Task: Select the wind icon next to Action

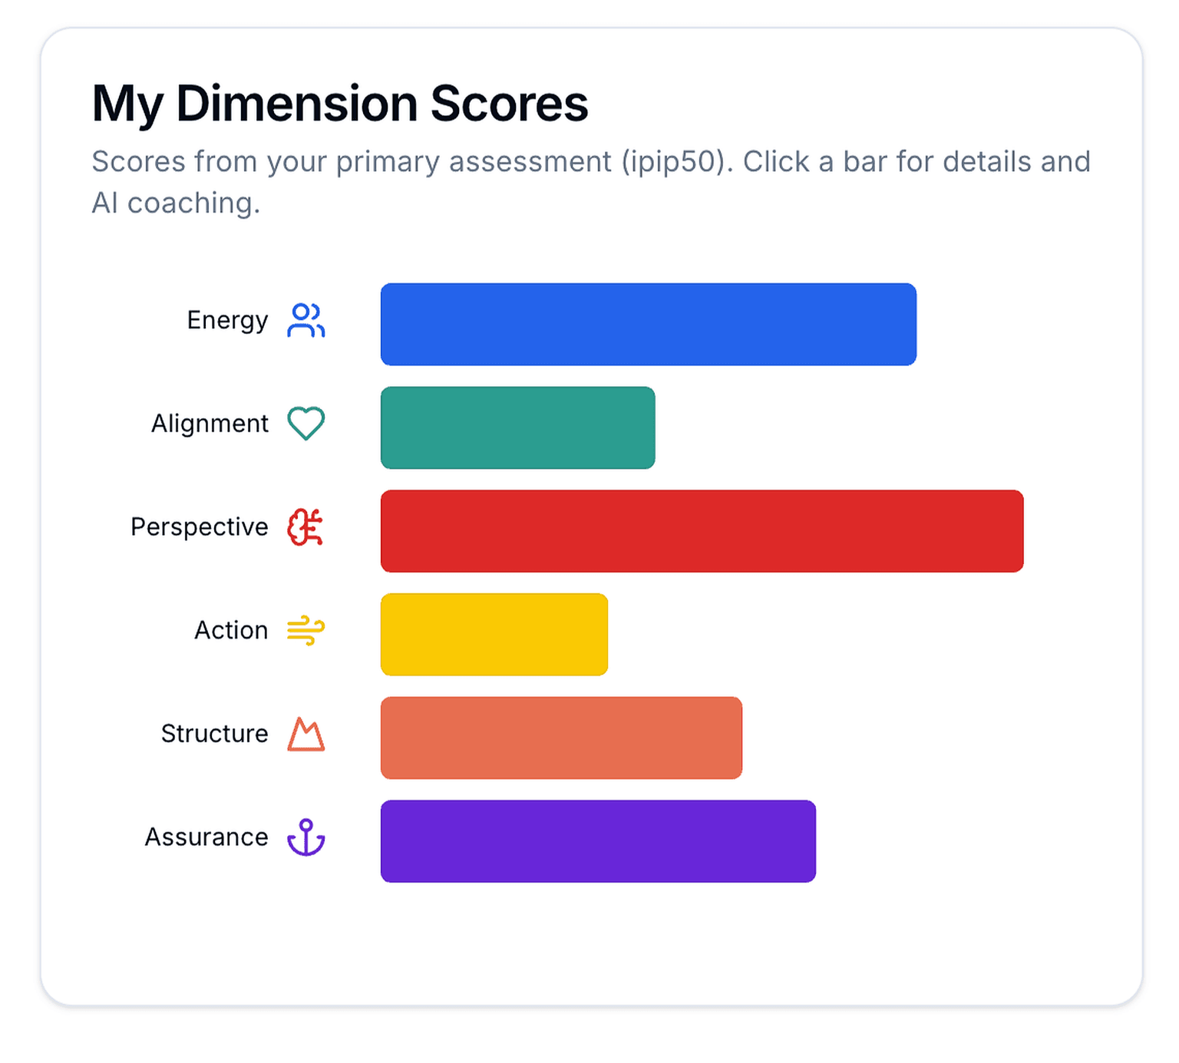Action: tap(305, 630)
